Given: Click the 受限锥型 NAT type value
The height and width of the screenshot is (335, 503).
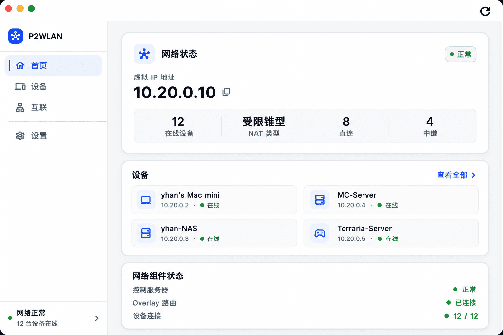Looking at the screenshot, I should click(x=264, y=122).
